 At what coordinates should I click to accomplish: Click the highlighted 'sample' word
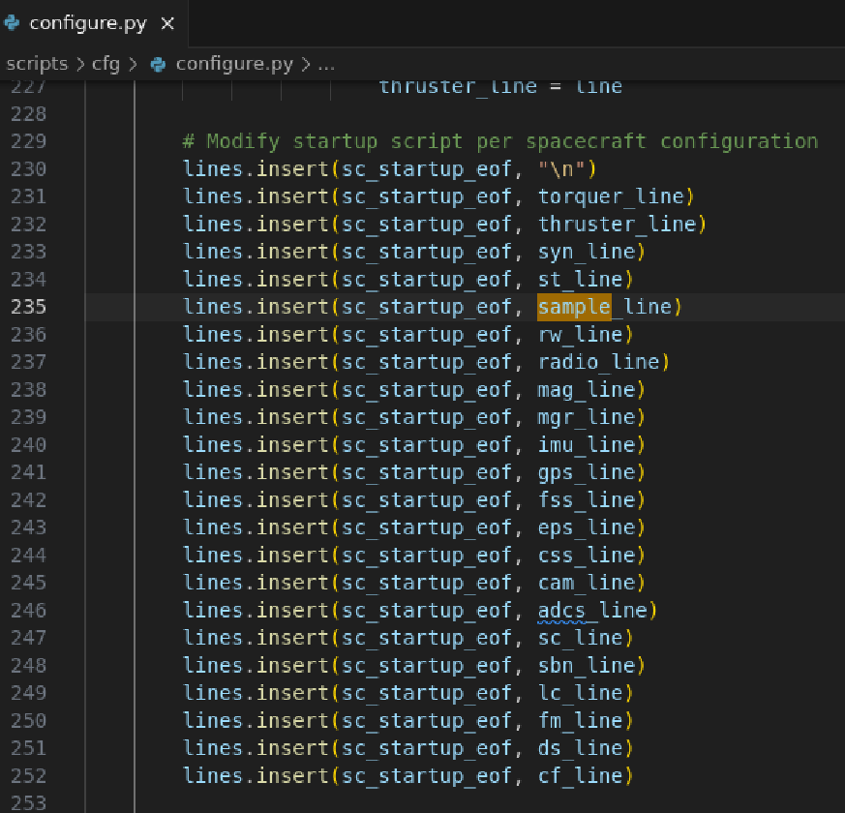(574, 307)
